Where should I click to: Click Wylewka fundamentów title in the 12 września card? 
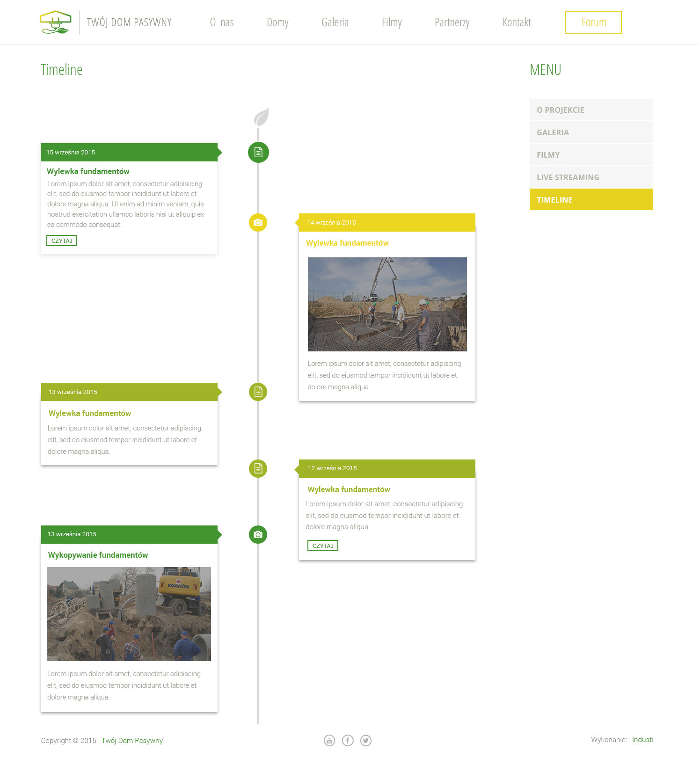[x=349, y=489]
